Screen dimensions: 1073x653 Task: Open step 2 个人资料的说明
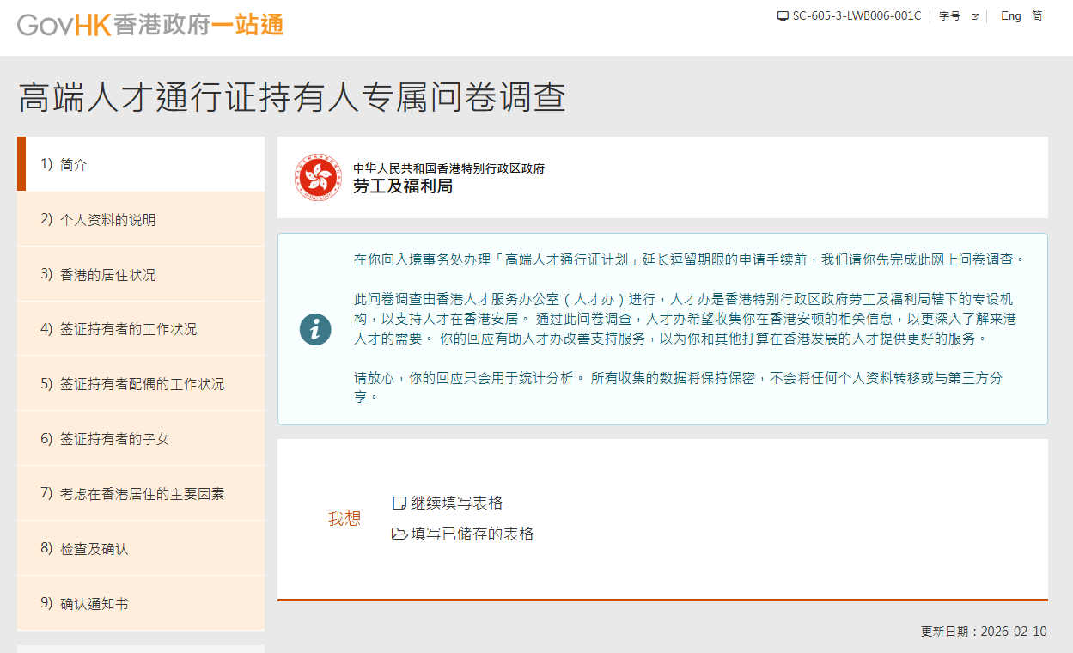[140, 219]
